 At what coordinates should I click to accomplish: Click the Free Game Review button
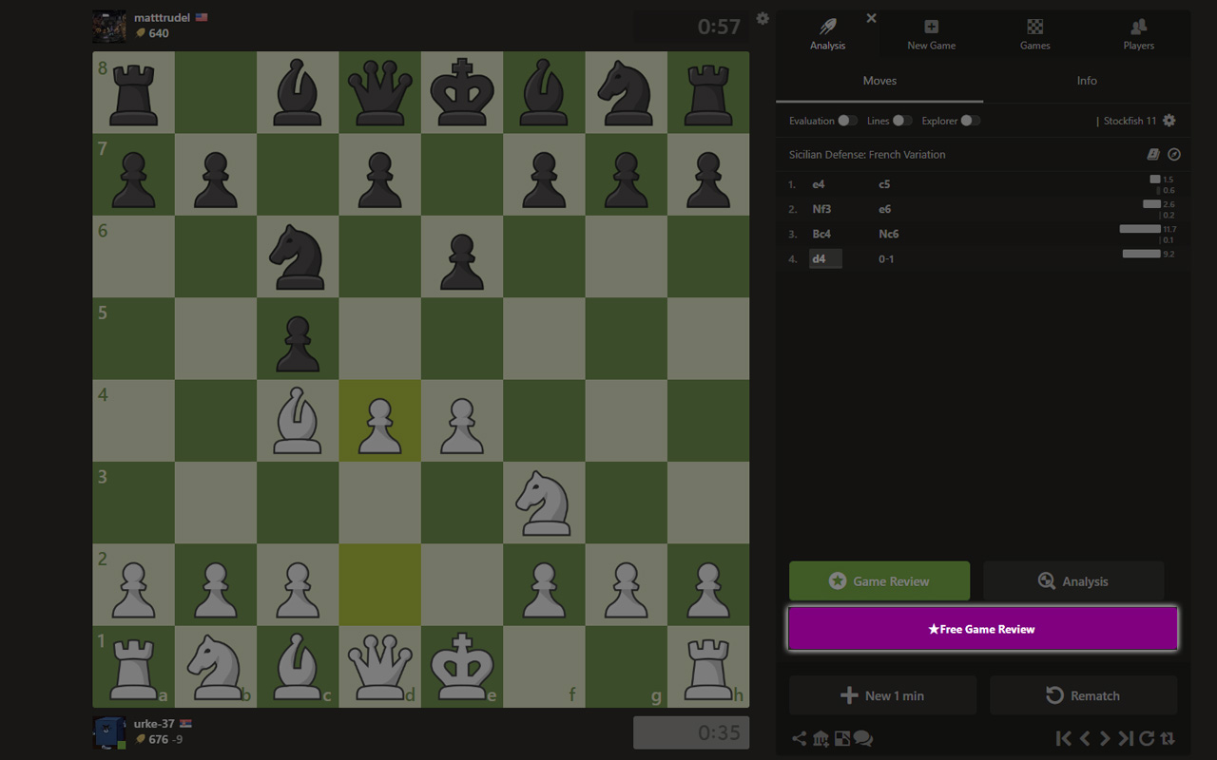[981, 628]
